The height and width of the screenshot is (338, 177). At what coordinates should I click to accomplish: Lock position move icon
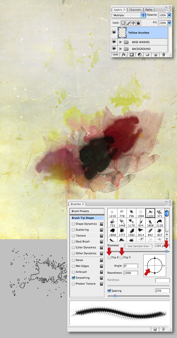click(133, 23)
